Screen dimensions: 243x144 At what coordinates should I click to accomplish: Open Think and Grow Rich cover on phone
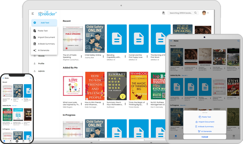tap(27, 115)
